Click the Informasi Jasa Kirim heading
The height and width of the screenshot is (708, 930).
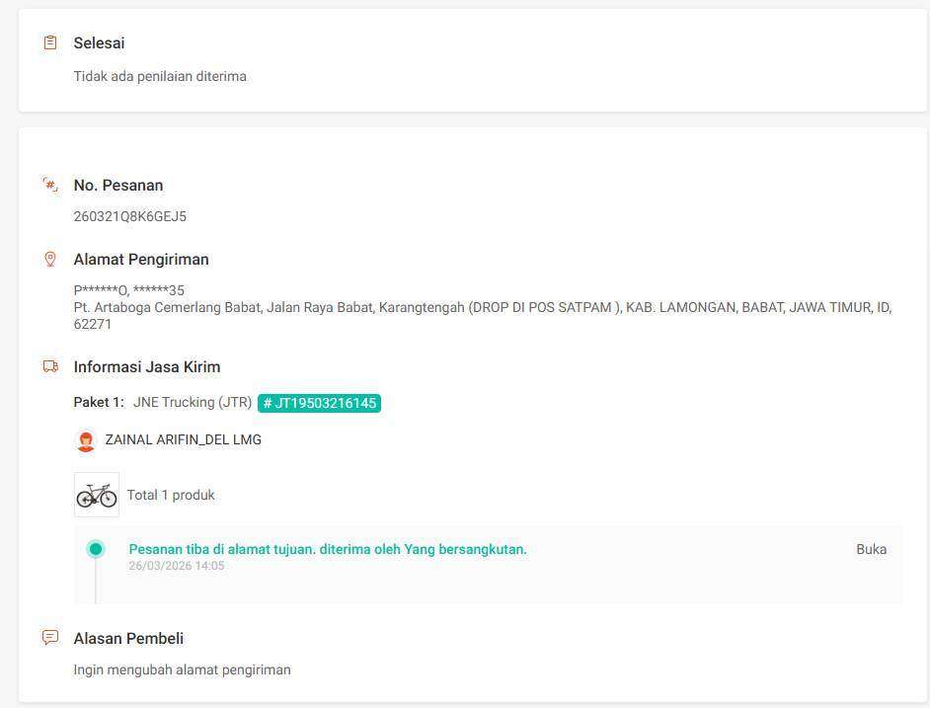coord(147,366)
